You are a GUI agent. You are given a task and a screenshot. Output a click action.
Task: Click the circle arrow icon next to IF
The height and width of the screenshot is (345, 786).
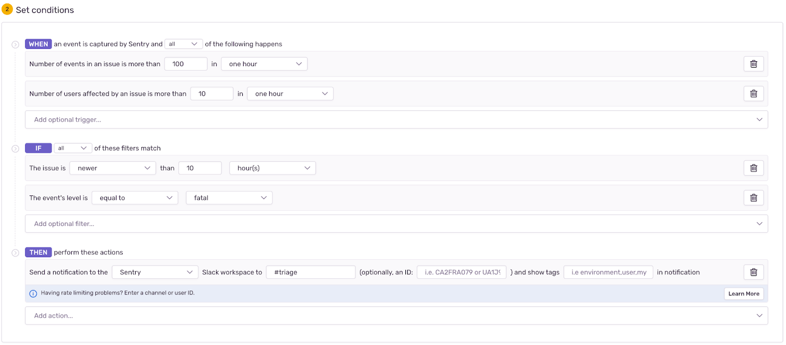15,148
